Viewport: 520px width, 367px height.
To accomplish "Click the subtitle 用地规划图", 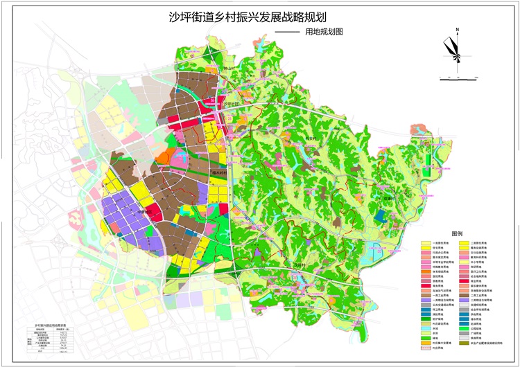I will click(x=324, y=32).
